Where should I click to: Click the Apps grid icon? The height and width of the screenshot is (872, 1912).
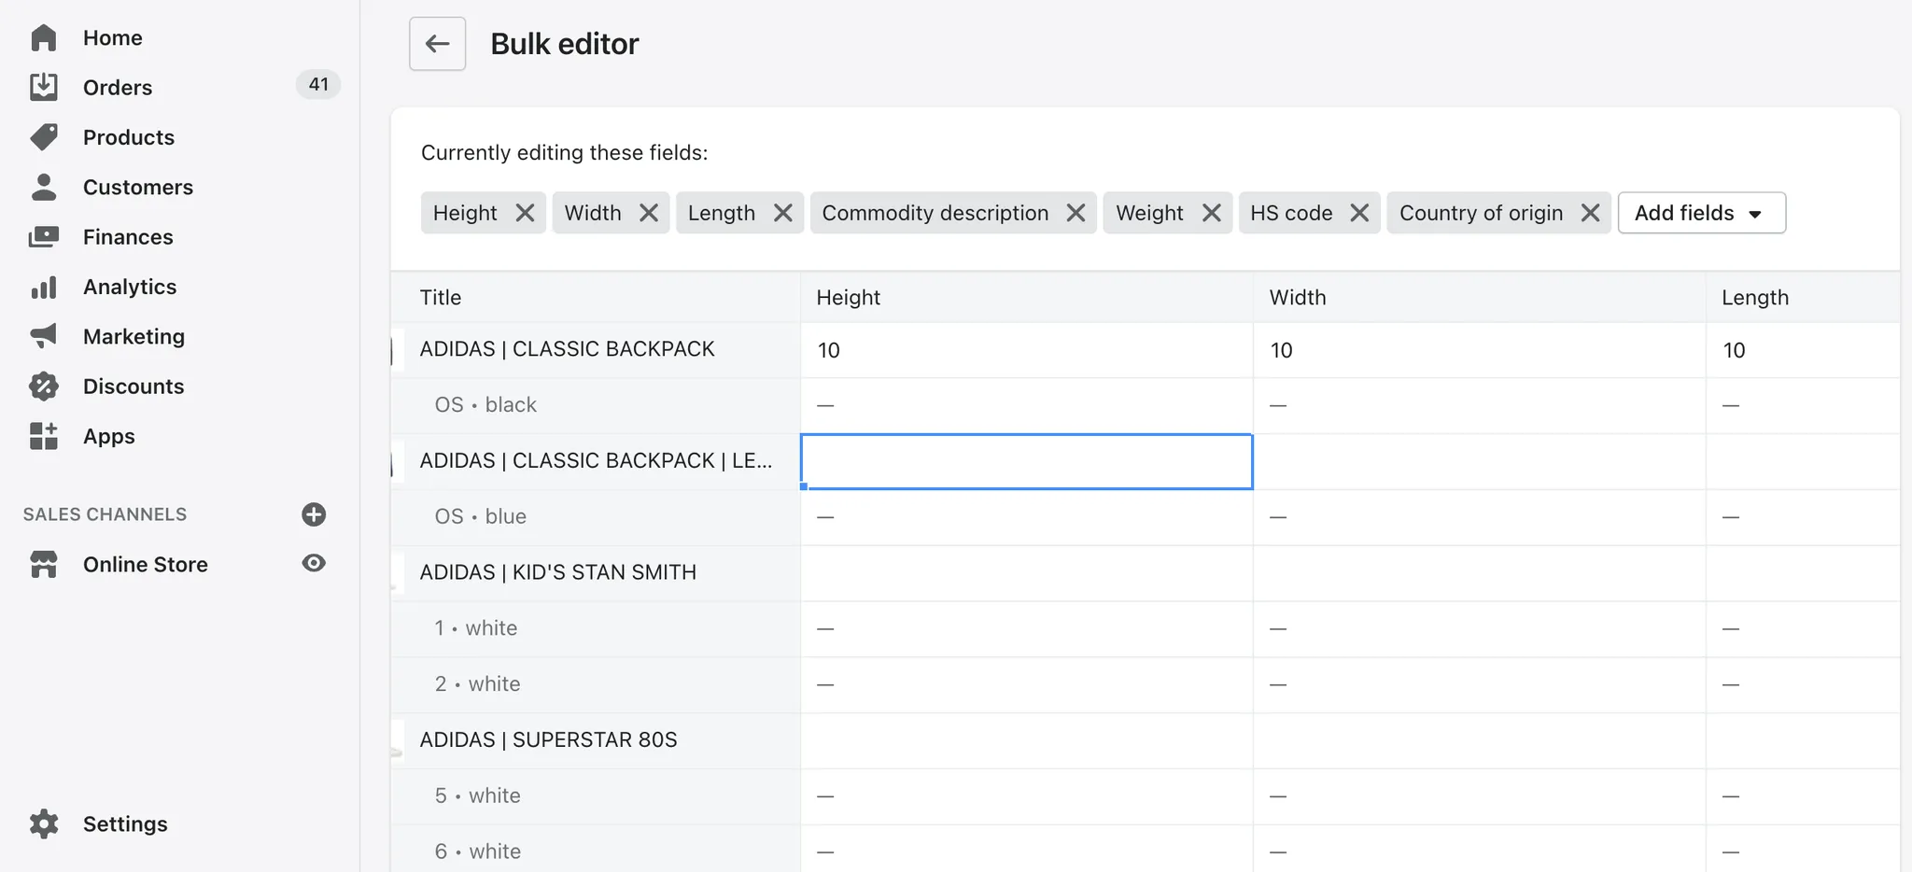pyautogui.click(x=44, y=436)
